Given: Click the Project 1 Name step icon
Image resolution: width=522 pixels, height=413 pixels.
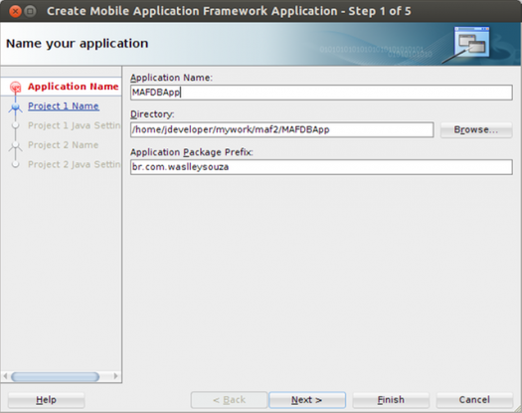Looking at the screenshot, I should [x=15, y=107].
